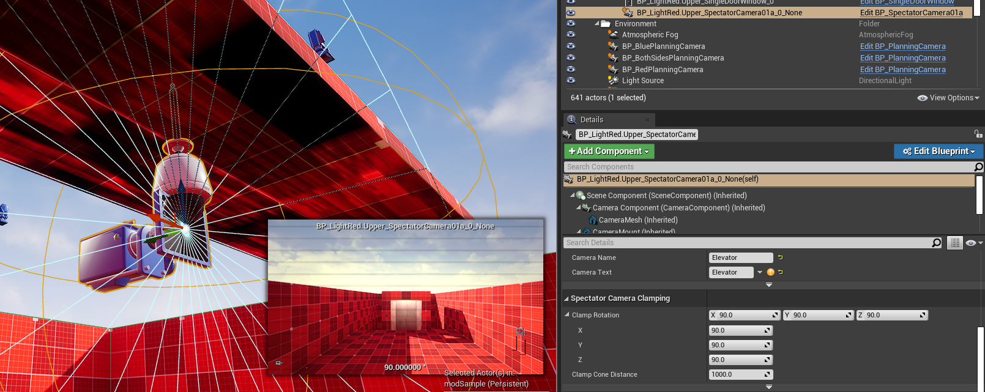Select BP_BothSidesPlanningCamera in the outliner
Image resolution: width=985 pixels, height=392 pixels.
tap(673, 58)
